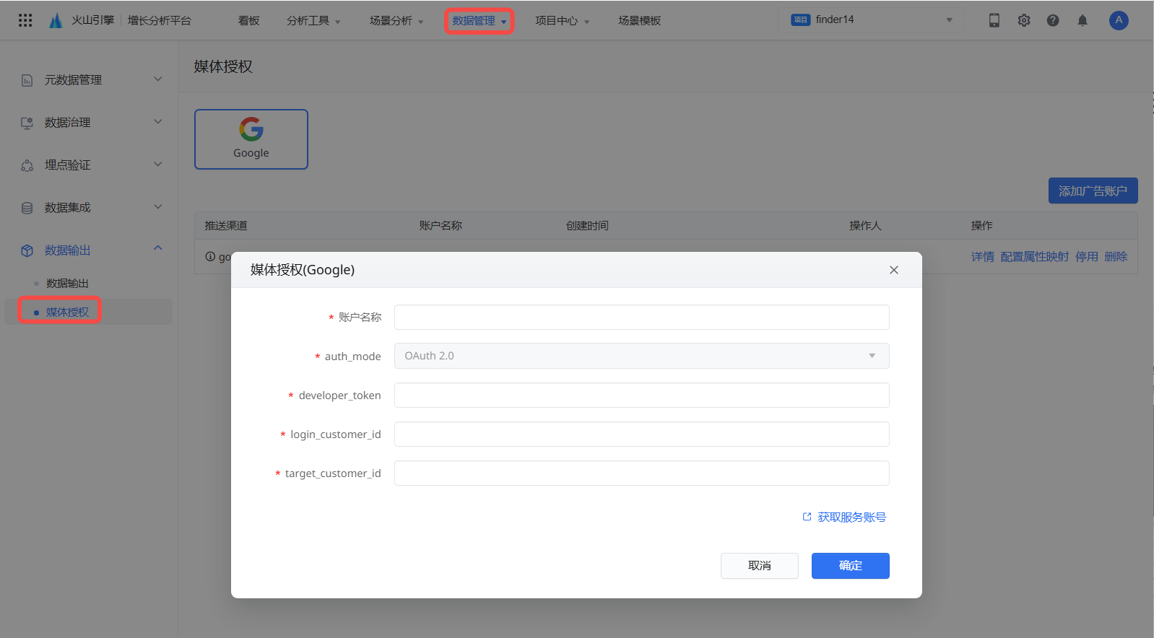The width and height of the screenshot is (1154, 638).
Task: Open the 数据管理 top menu
Action: (480, 21)
